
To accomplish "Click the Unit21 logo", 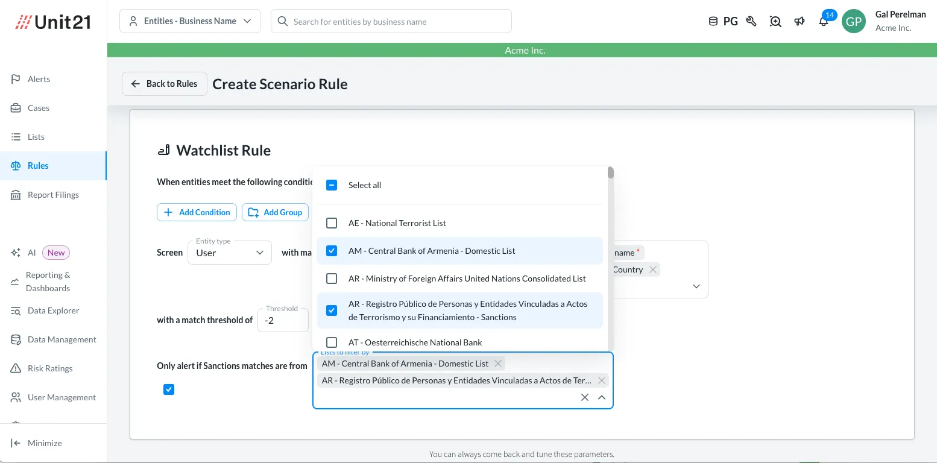I will 53,21.
